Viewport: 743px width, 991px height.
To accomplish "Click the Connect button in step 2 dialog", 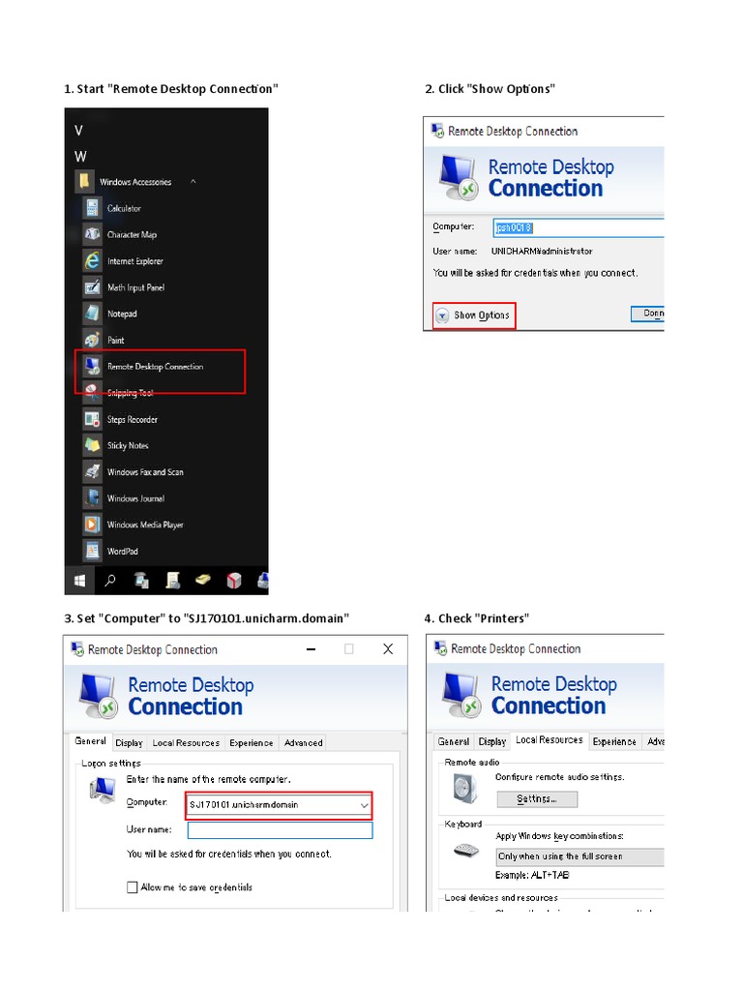I will pyautogui.click(x=647, y=314).
